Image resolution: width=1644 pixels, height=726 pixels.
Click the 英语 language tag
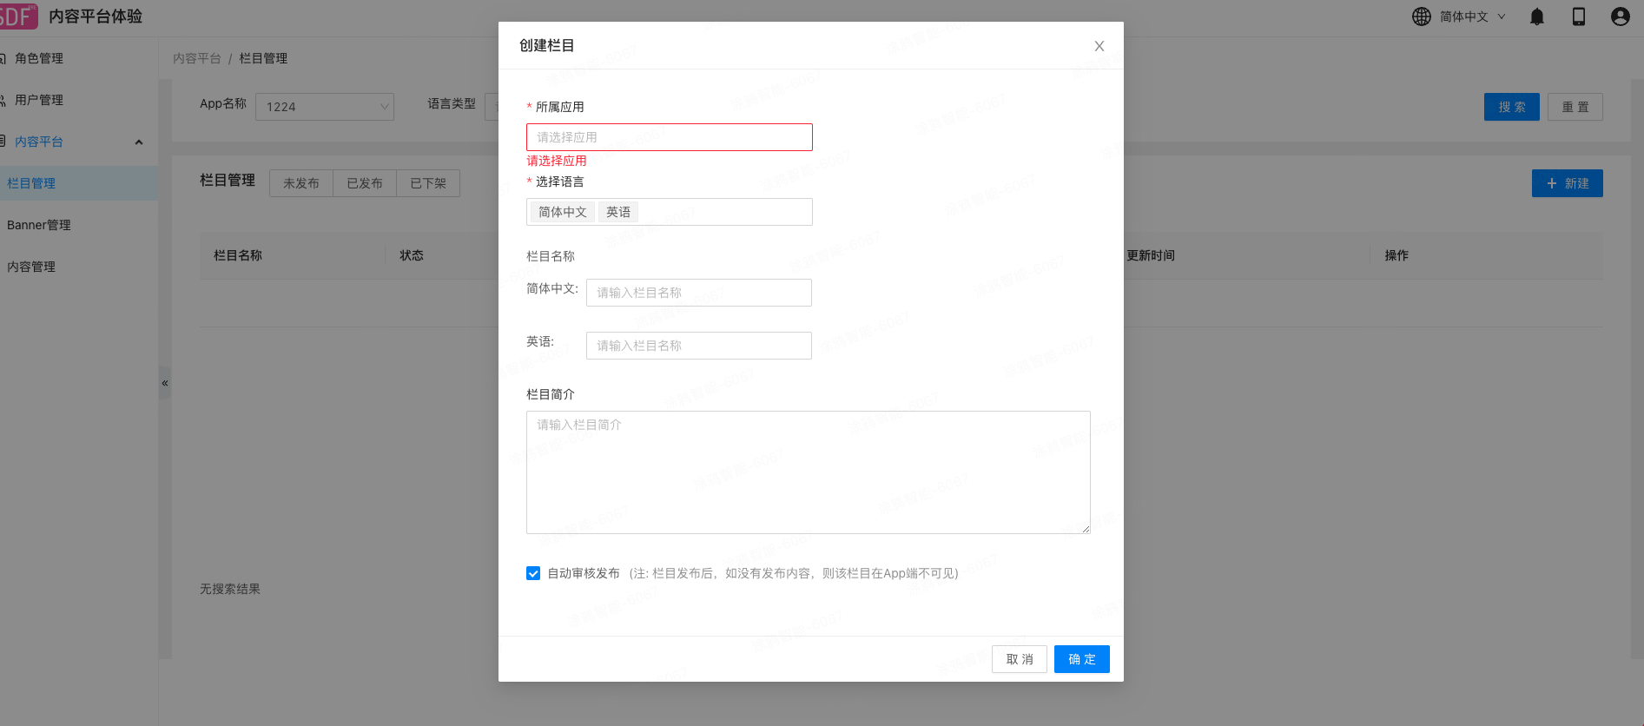coord(618,212)
